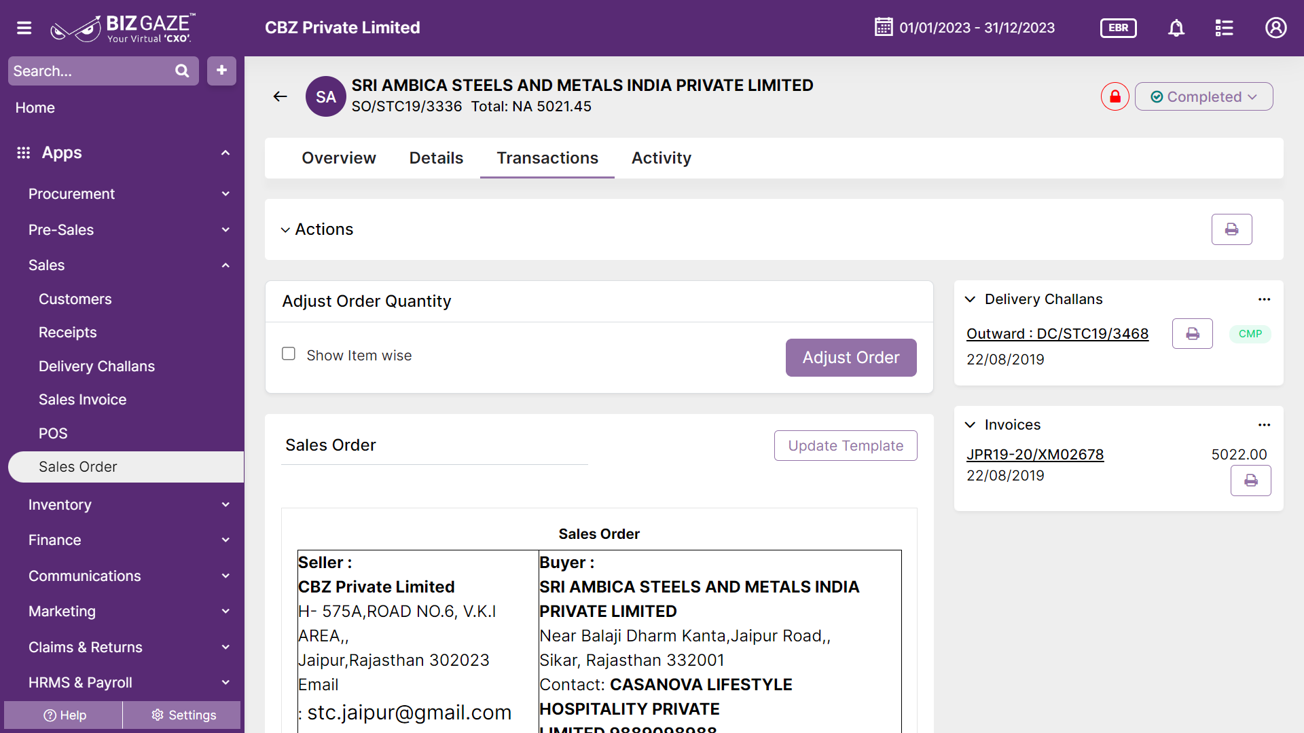
Task: Click the red lock icon
Action: (1115, 96)
